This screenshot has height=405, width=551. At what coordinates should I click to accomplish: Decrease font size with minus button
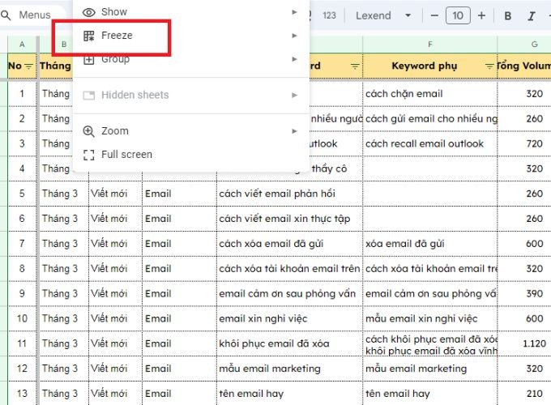click(x=434, y=15)
